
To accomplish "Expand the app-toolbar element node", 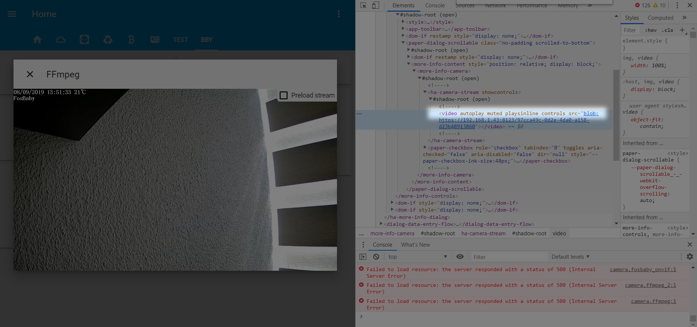I will [x=403, y=29].
